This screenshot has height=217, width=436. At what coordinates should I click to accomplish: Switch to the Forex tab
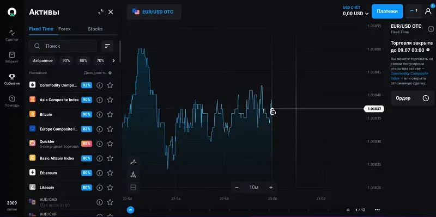(x=64, y=29)
